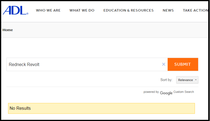Click the Home breadcrumb link
Screen dimensions: 210x121
[8, 30]
